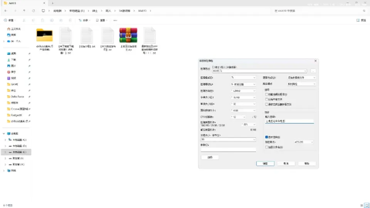The width and height of the screenshot is (370, 208).
Task: Expand the Local Disk (D:) tree node
Action: click(x=5, y=146)
